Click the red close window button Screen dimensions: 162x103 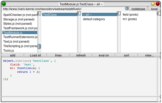tap(158, 4)
